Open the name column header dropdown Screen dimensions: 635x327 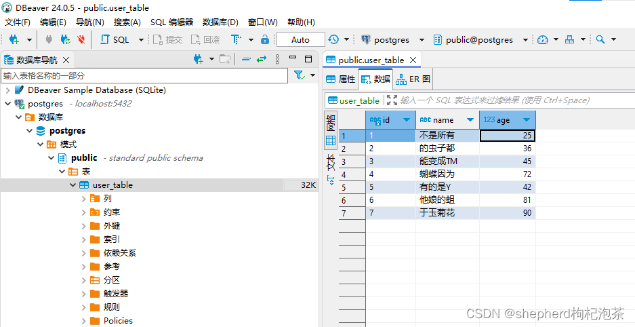point(470,120)
